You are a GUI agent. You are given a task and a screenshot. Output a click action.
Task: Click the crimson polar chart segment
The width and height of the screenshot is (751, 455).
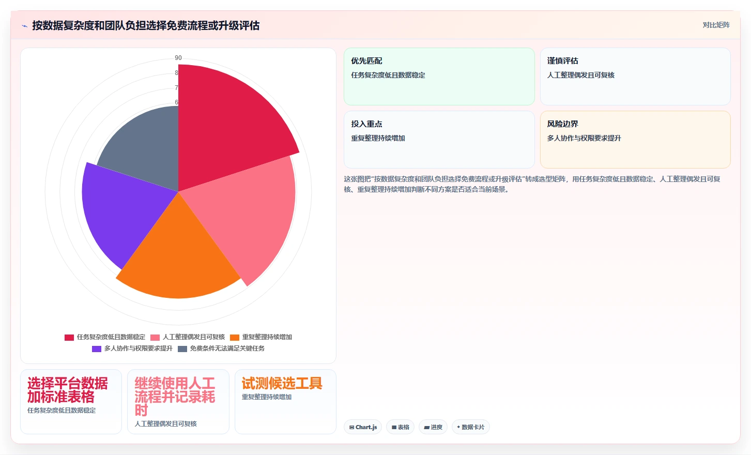[227, 124]
